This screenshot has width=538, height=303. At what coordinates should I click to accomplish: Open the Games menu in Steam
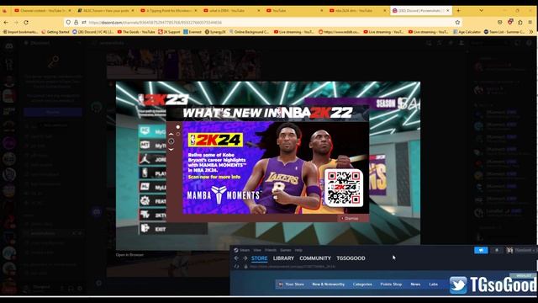(x=286, y=250)
